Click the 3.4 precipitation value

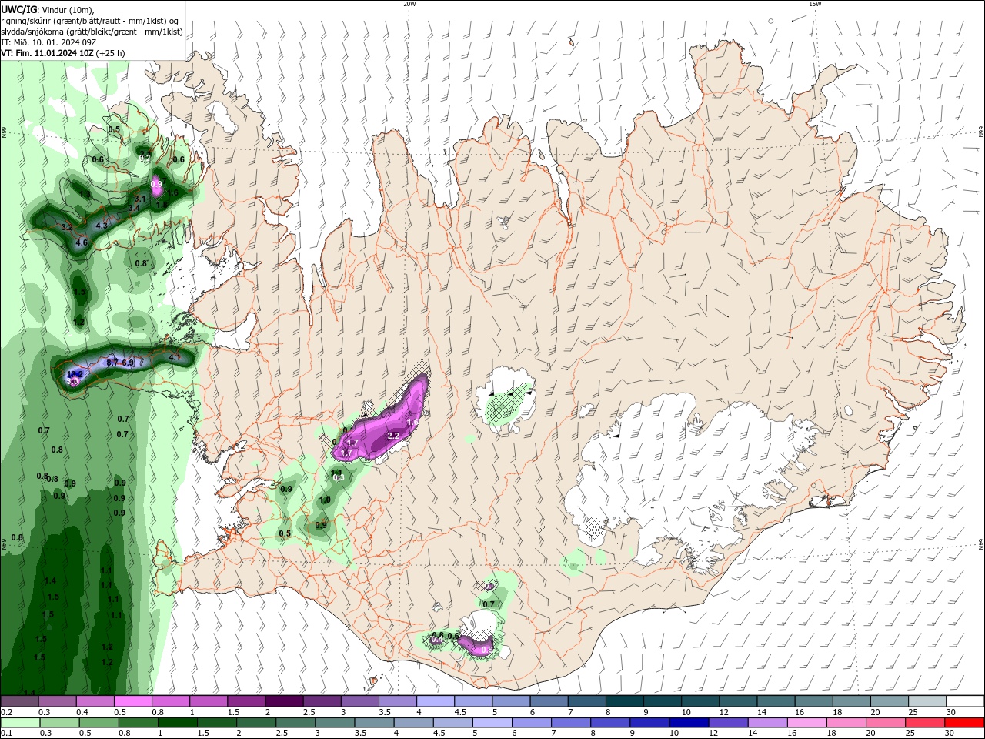(x=134, y=209)
